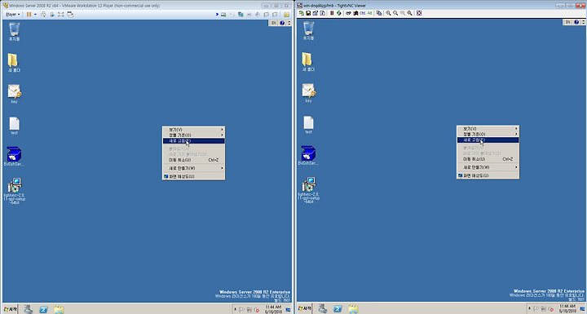The height and width of the screenshot is (314, 587).
Task: Open the messages note icon in VMware toolbar
Action: (286, 14)
